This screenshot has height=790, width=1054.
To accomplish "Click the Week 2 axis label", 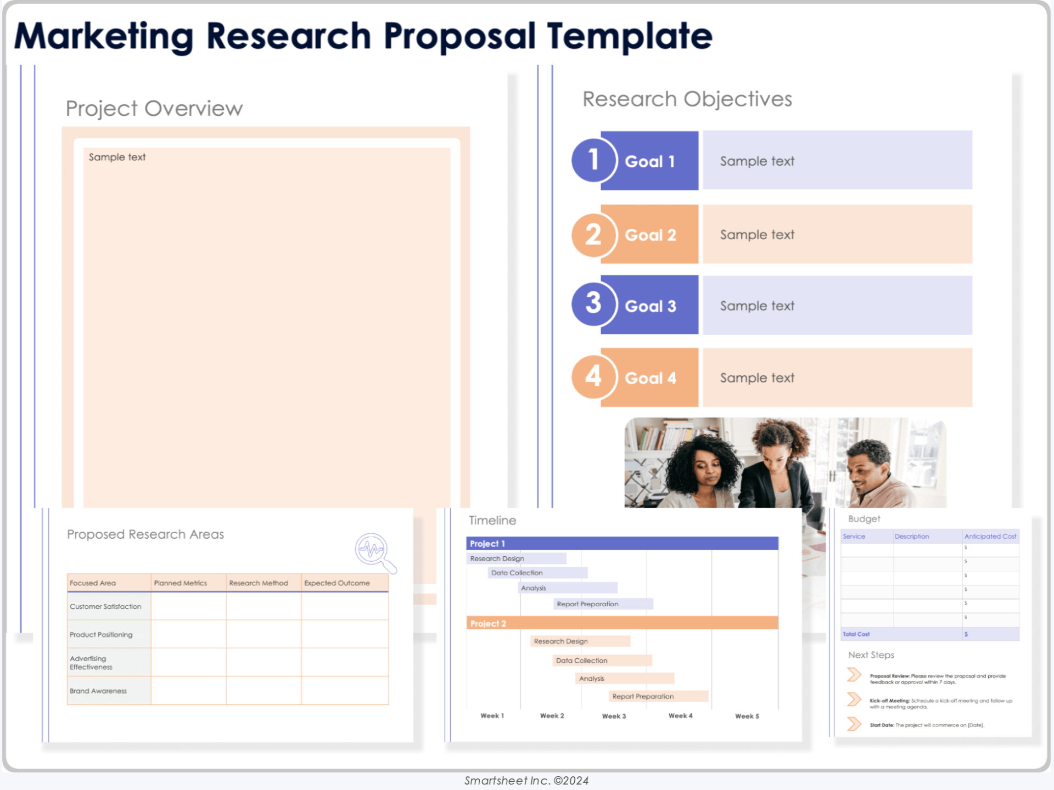I will [552, 715].
